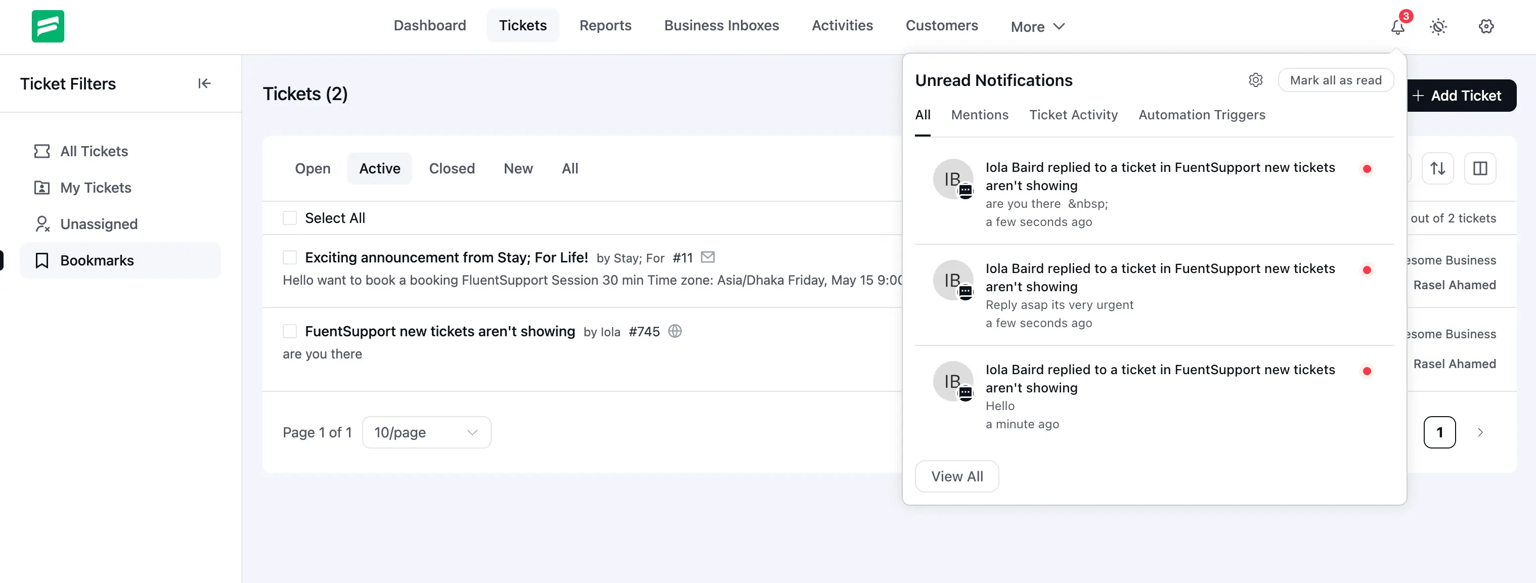The width and height of the screenshot is (1536, 583).
Task: Open the Activities page
Action: (x=842, y=26)
